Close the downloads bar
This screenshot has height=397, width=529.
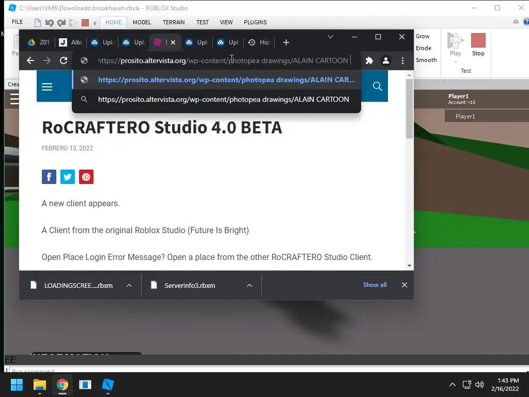point(404,285)
